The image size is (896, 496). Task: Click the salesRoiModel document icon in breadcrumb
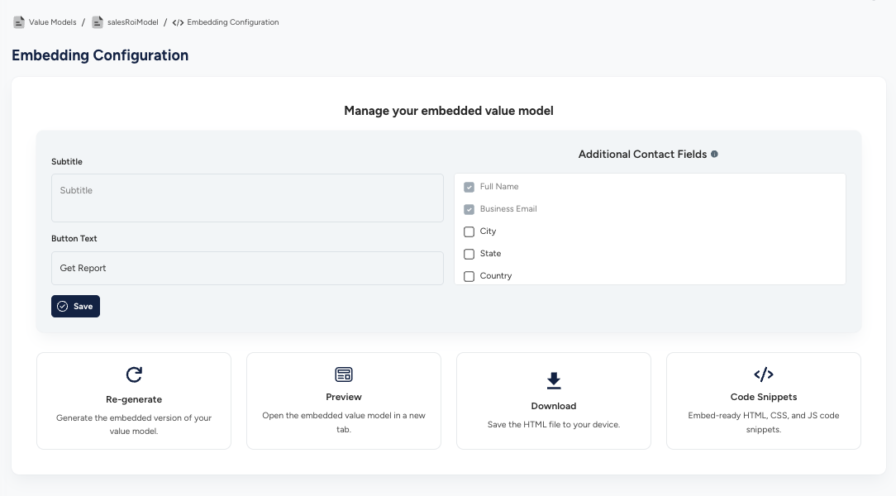coord(98,22)
